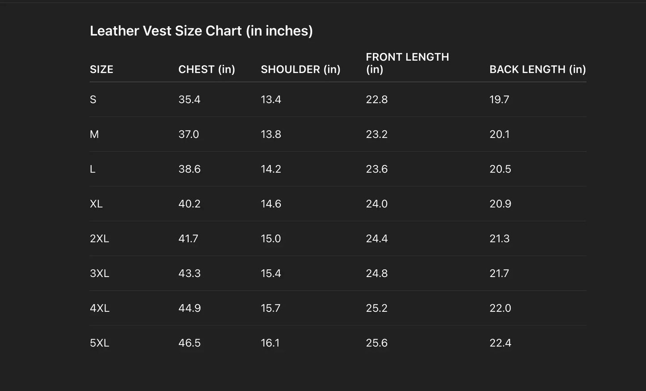This screenshot has height=391, width=646.
Task: Select back length value 20.9 for XL
Action: 500,204
